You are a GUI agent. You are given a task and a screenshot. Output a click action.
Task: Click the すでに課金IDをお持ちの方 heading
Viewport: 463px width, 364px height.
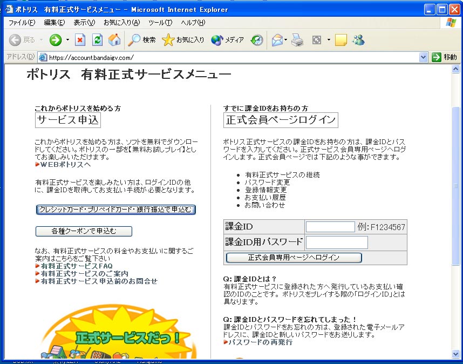(x=265, y=109)
